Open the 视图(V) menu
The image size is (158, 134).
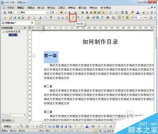pyautogui.click(x=31, y=8)
